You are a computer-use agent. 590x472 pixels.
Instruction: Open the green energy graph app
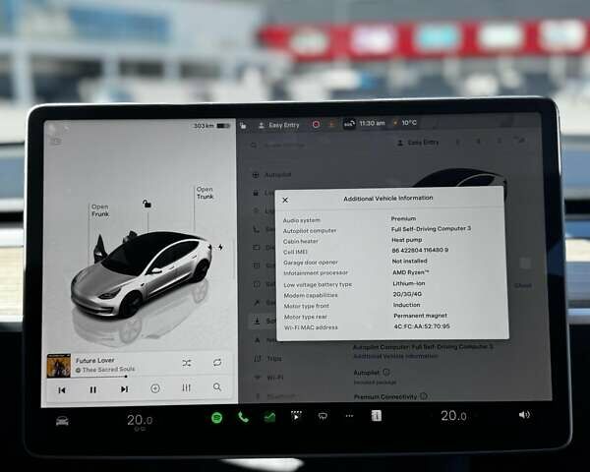point(269,417)
